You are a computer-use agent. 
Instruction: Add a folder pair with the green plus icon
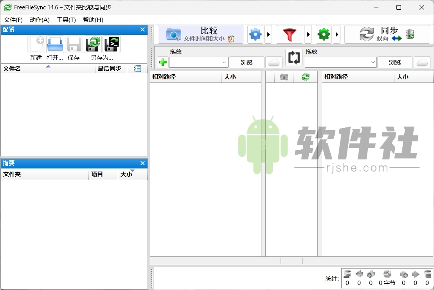tap(162, 62)
